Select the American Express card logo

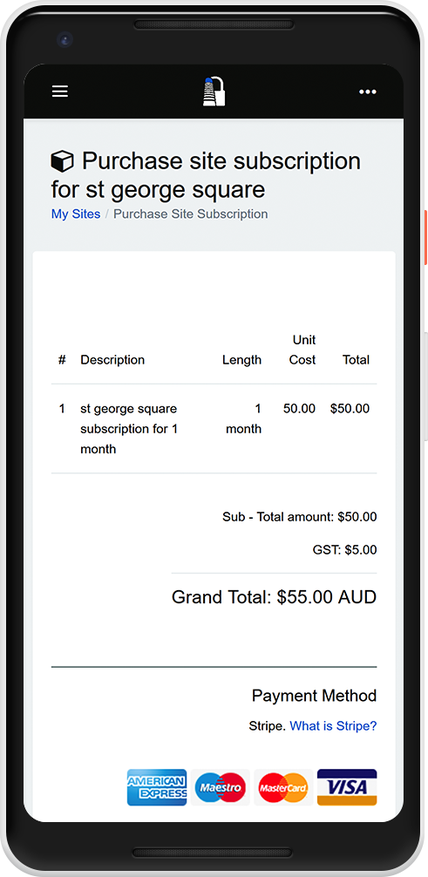pos(157,787)
